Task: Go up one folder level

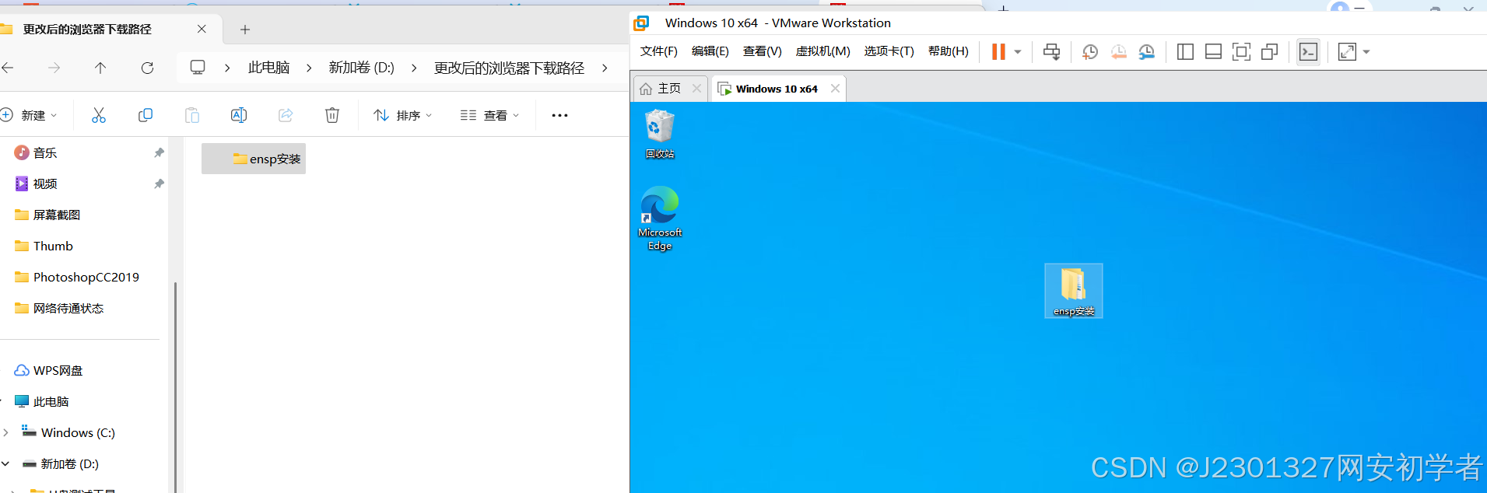Action: point(100,68)
